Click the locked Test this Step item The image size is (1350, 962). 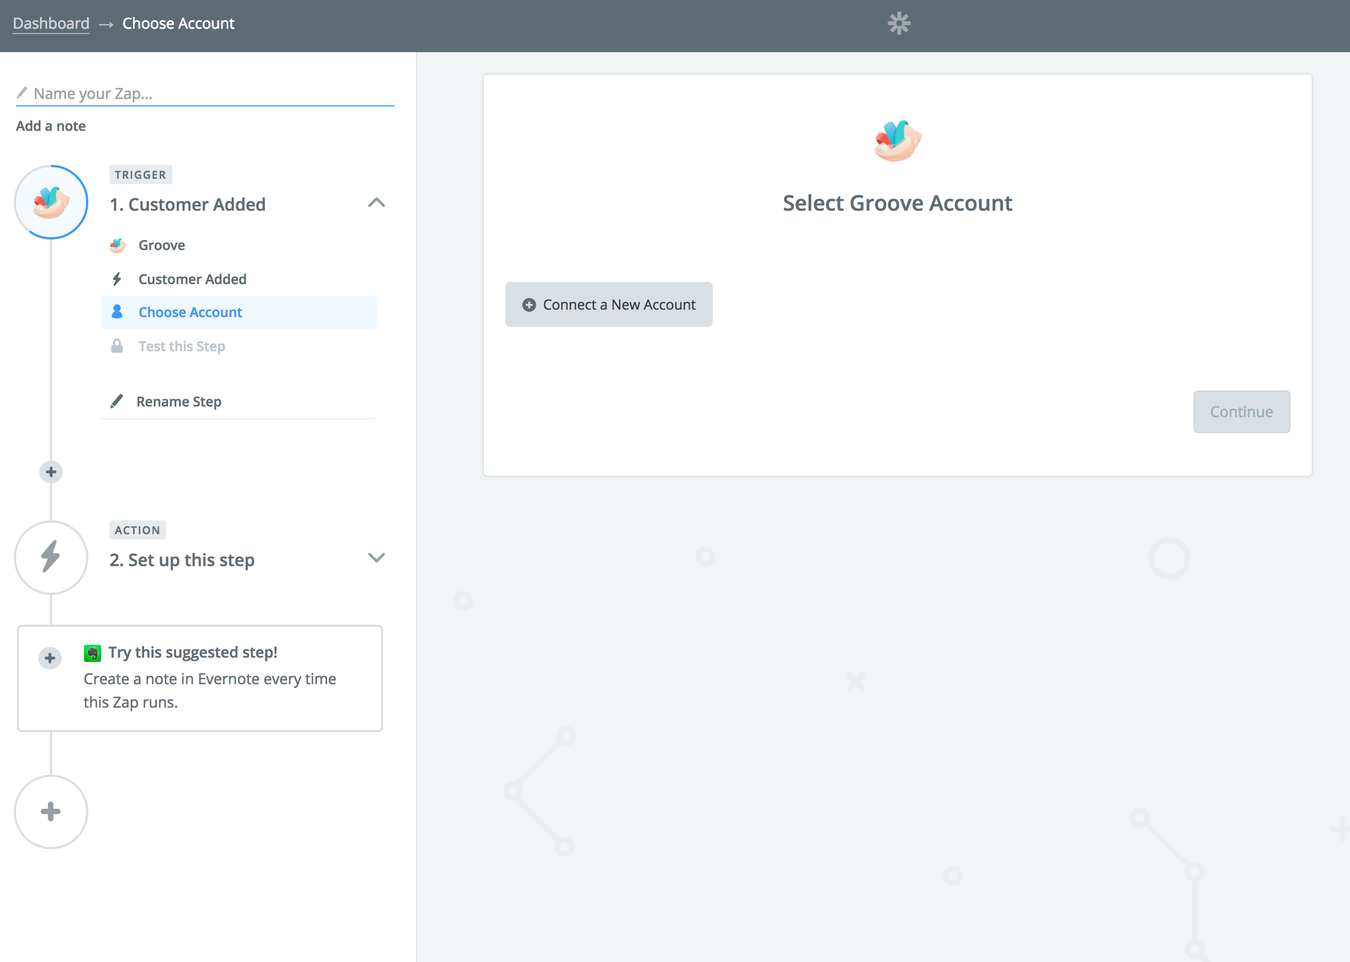(x=181, y=346)
